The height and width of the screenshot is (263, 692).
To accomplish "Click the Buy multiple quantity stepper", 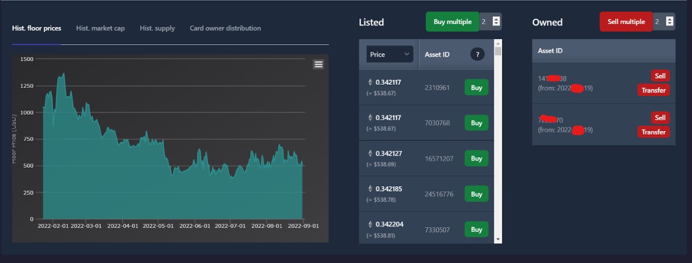I will click(x=496, y=22).
